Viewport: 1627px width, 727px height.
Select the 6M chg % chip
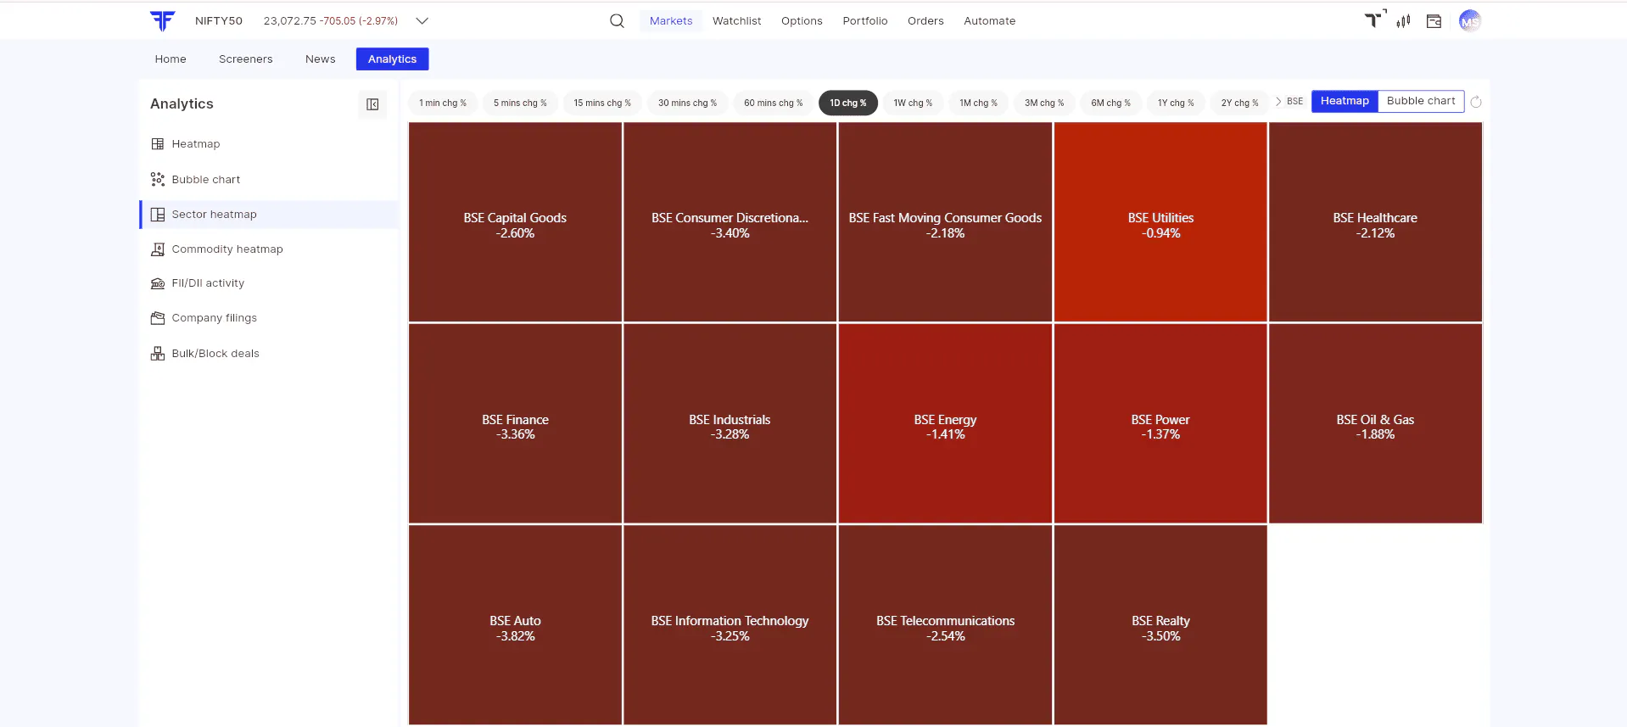pos(1110,103)
